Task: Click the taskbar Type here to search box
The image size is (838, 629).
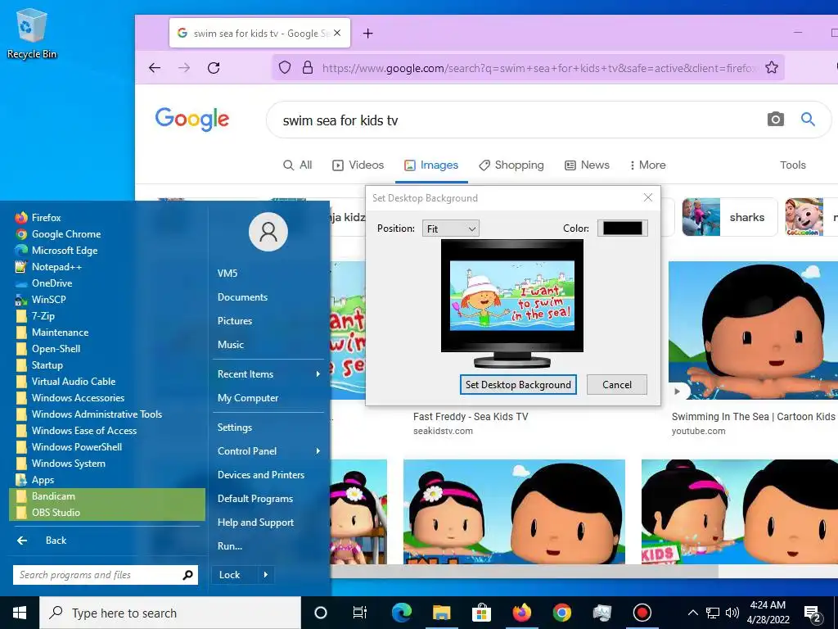Action: [x=170, y=613]
